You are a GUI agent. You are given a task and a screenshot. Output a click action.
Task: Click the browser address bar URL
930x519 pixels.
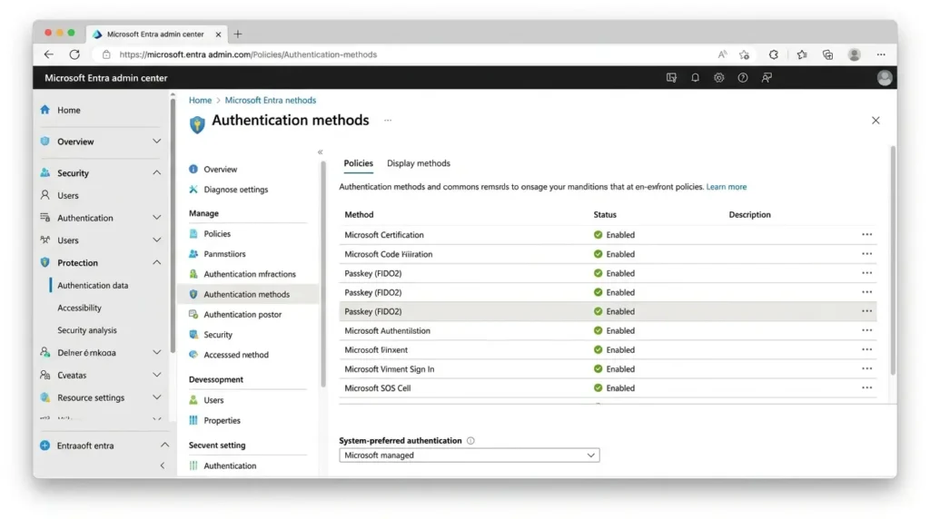[x=248, y=54]
